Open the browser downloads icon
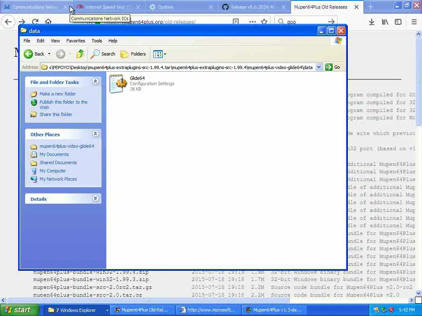Image resolution: width=422 pixels, height=316 pixels. 372,22
